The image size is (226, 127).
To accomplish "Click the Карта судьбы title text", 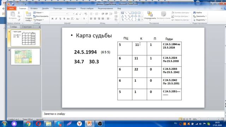I will click(94, 36).
